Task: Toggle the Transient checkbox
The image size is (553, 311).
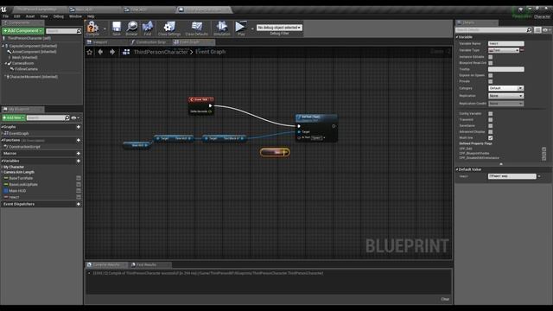Action: click(x=490, y=119)
